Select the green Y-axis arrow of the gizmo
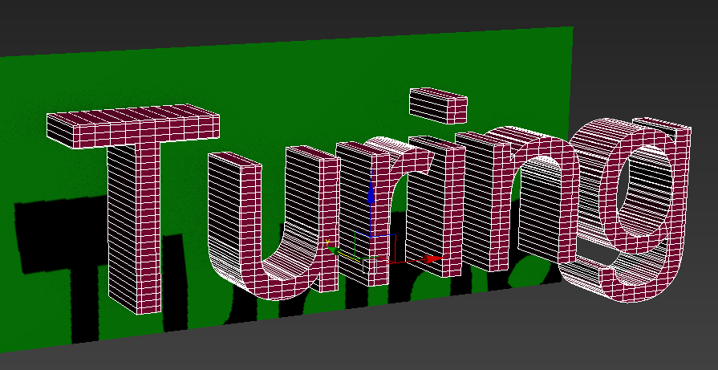This screenshot has height=370, width=718. [x=334, y=250]
